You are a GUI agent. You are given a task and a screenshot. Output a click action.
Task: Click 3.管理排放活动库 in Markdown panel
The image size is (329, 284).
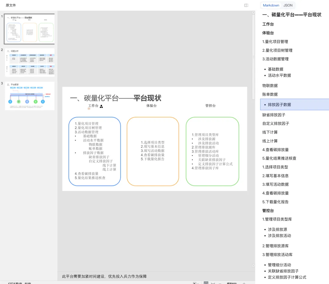tap(278, 255)
